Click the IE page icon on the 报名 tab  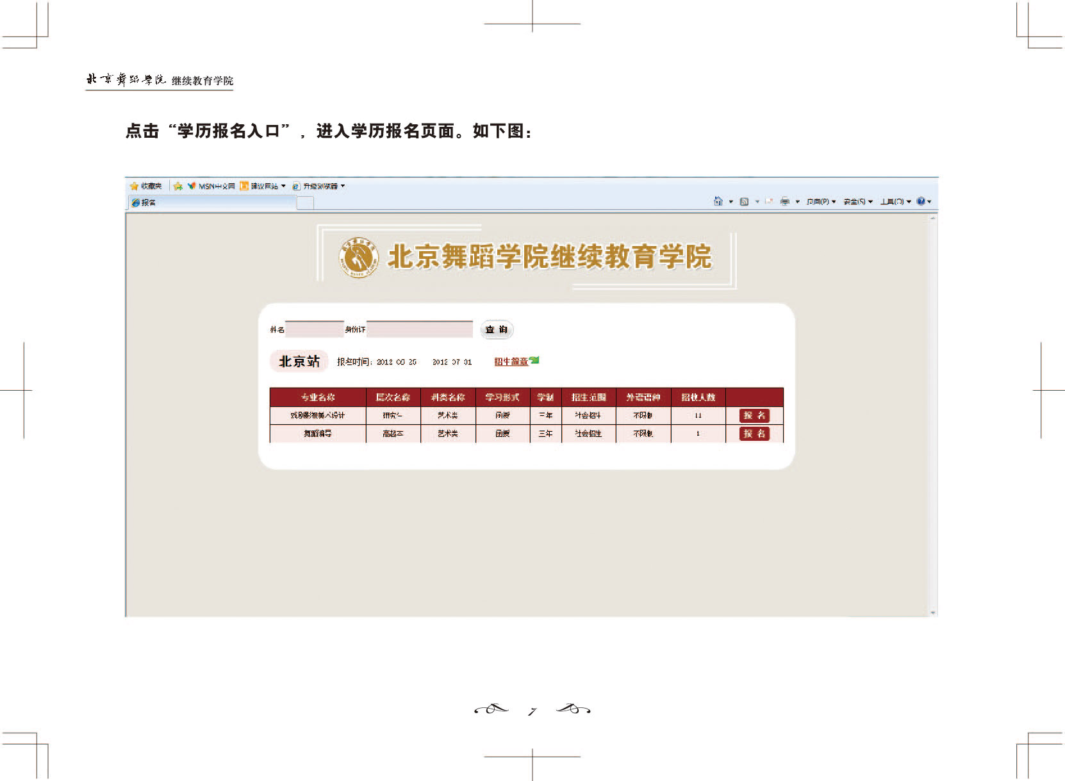click(x=135, y=202)
